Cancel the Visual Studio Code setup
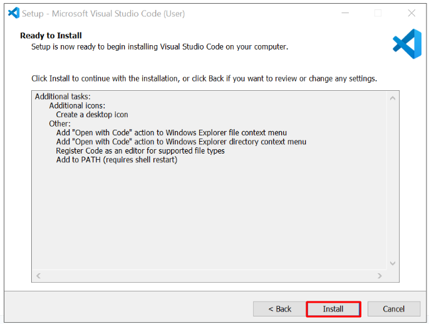Screen dimensions: 429x324 (393, 309)
